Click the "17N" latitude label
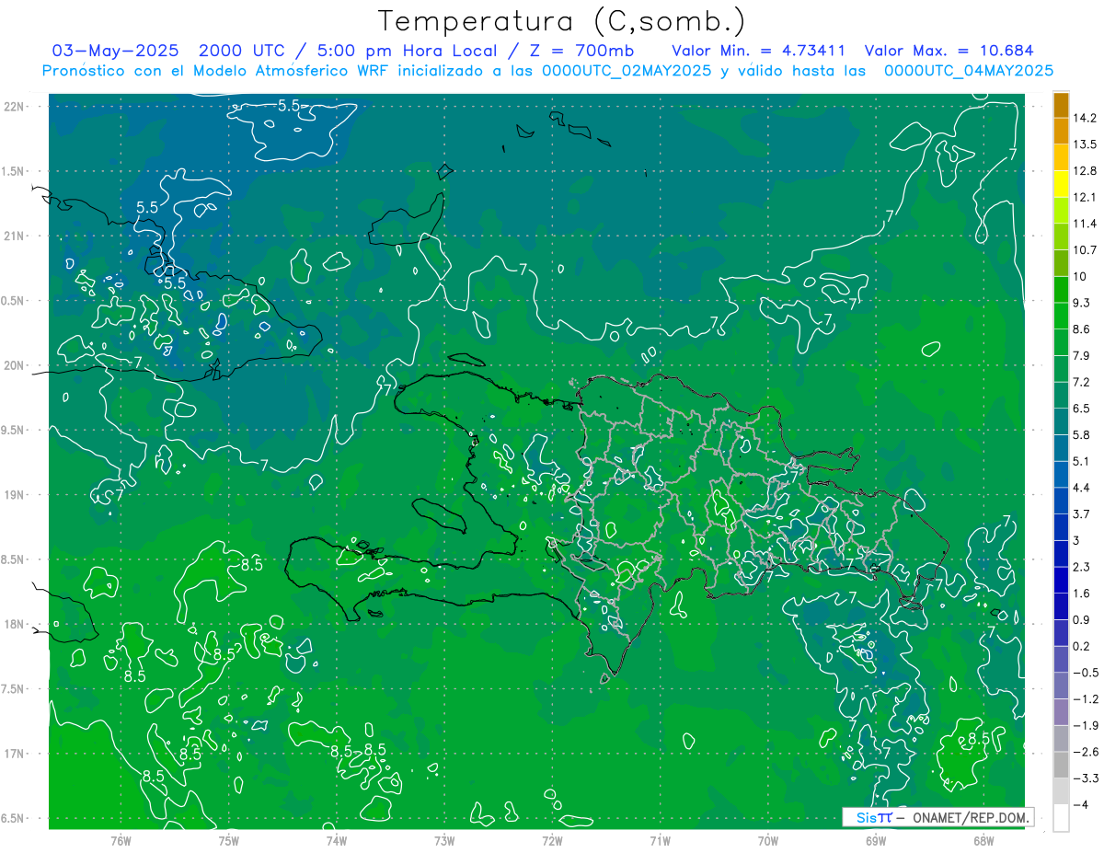The height and width of the screenshot is (853, 1104). (x=15, y=755)
